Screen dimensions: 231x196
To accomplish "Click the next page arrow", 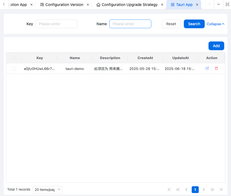I will (204, 189).
